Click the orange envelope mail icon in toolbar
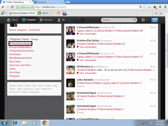 tap(58, 13)
